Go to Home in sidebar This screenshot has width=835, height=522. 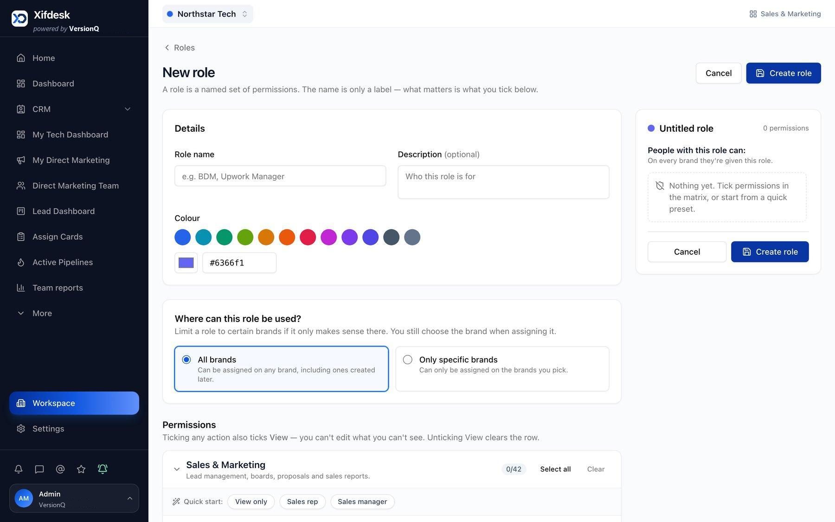(74, 58)
